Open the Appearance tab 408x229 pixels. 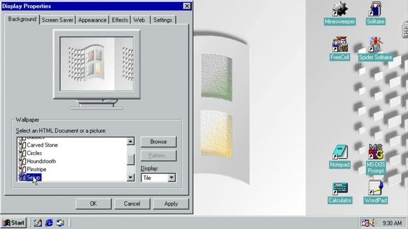pos(92,20)
